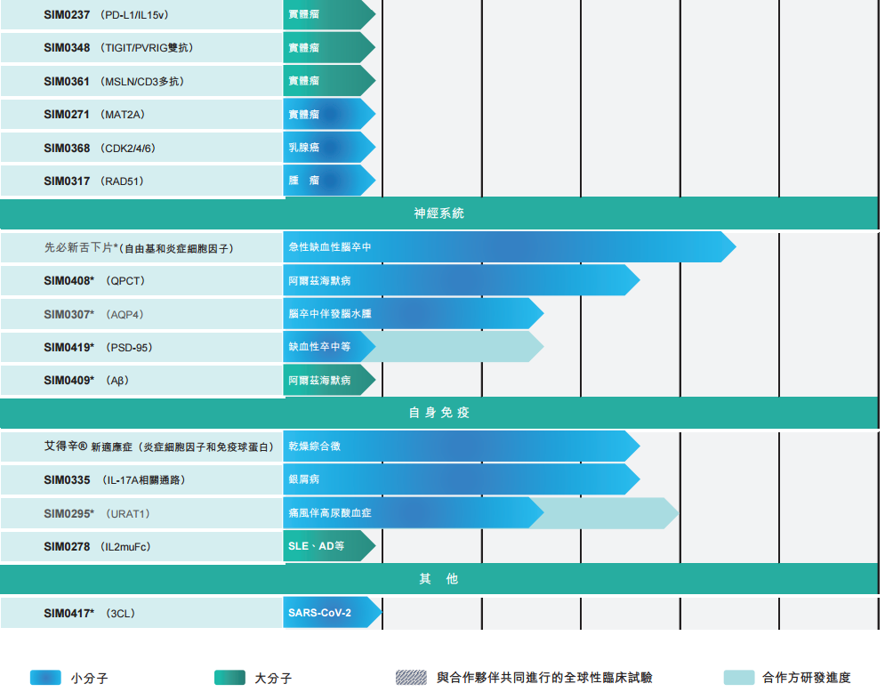This screenshot has height=692, width=893.
Task: Click the green 大分子 legend swatch
Action: [229, 678]
